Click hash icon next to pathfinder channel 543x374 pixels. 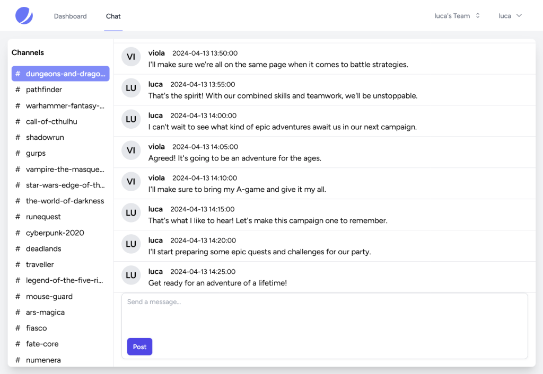tap(18, 90)
